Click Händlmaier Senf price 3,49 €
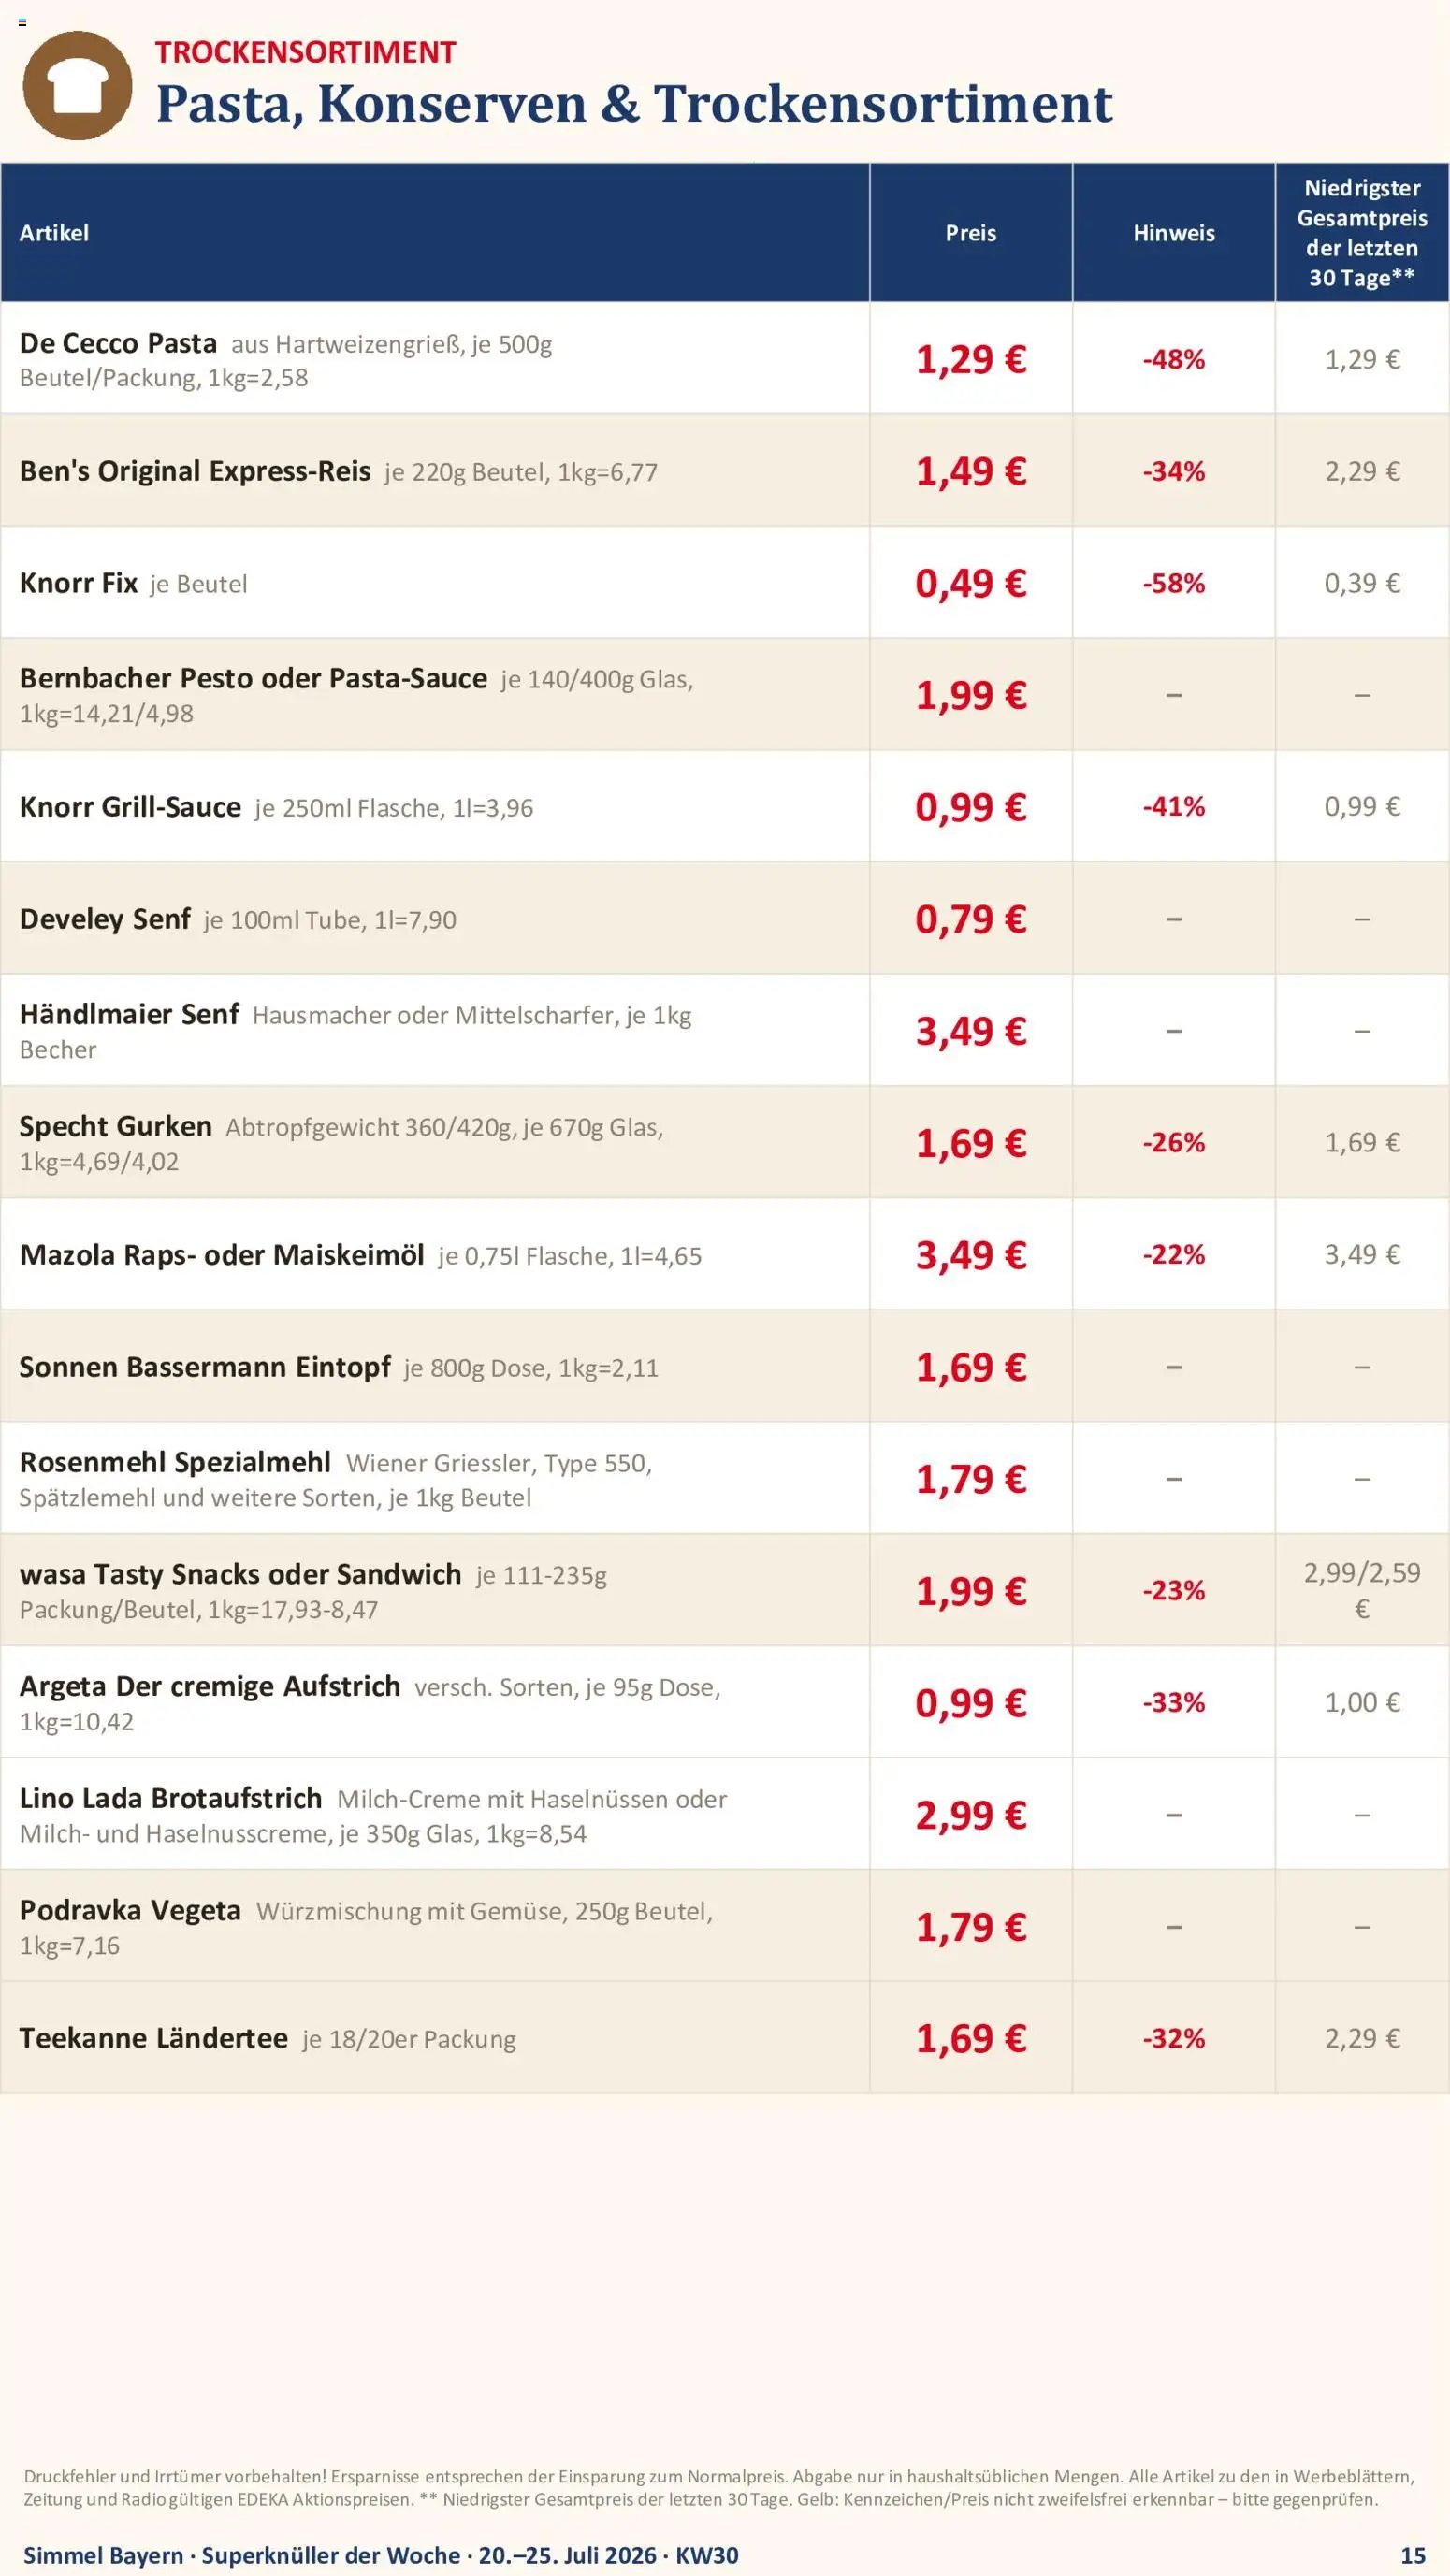This screenshot has height=2576, width=1450. tap(971, 1031)
